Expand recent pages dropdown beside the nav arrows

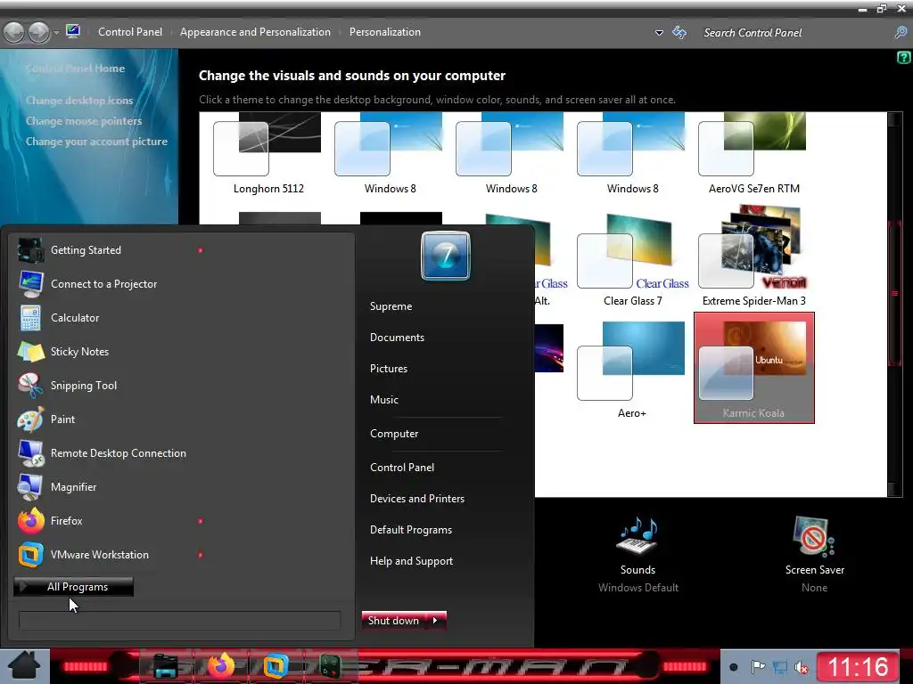point(56,33)
